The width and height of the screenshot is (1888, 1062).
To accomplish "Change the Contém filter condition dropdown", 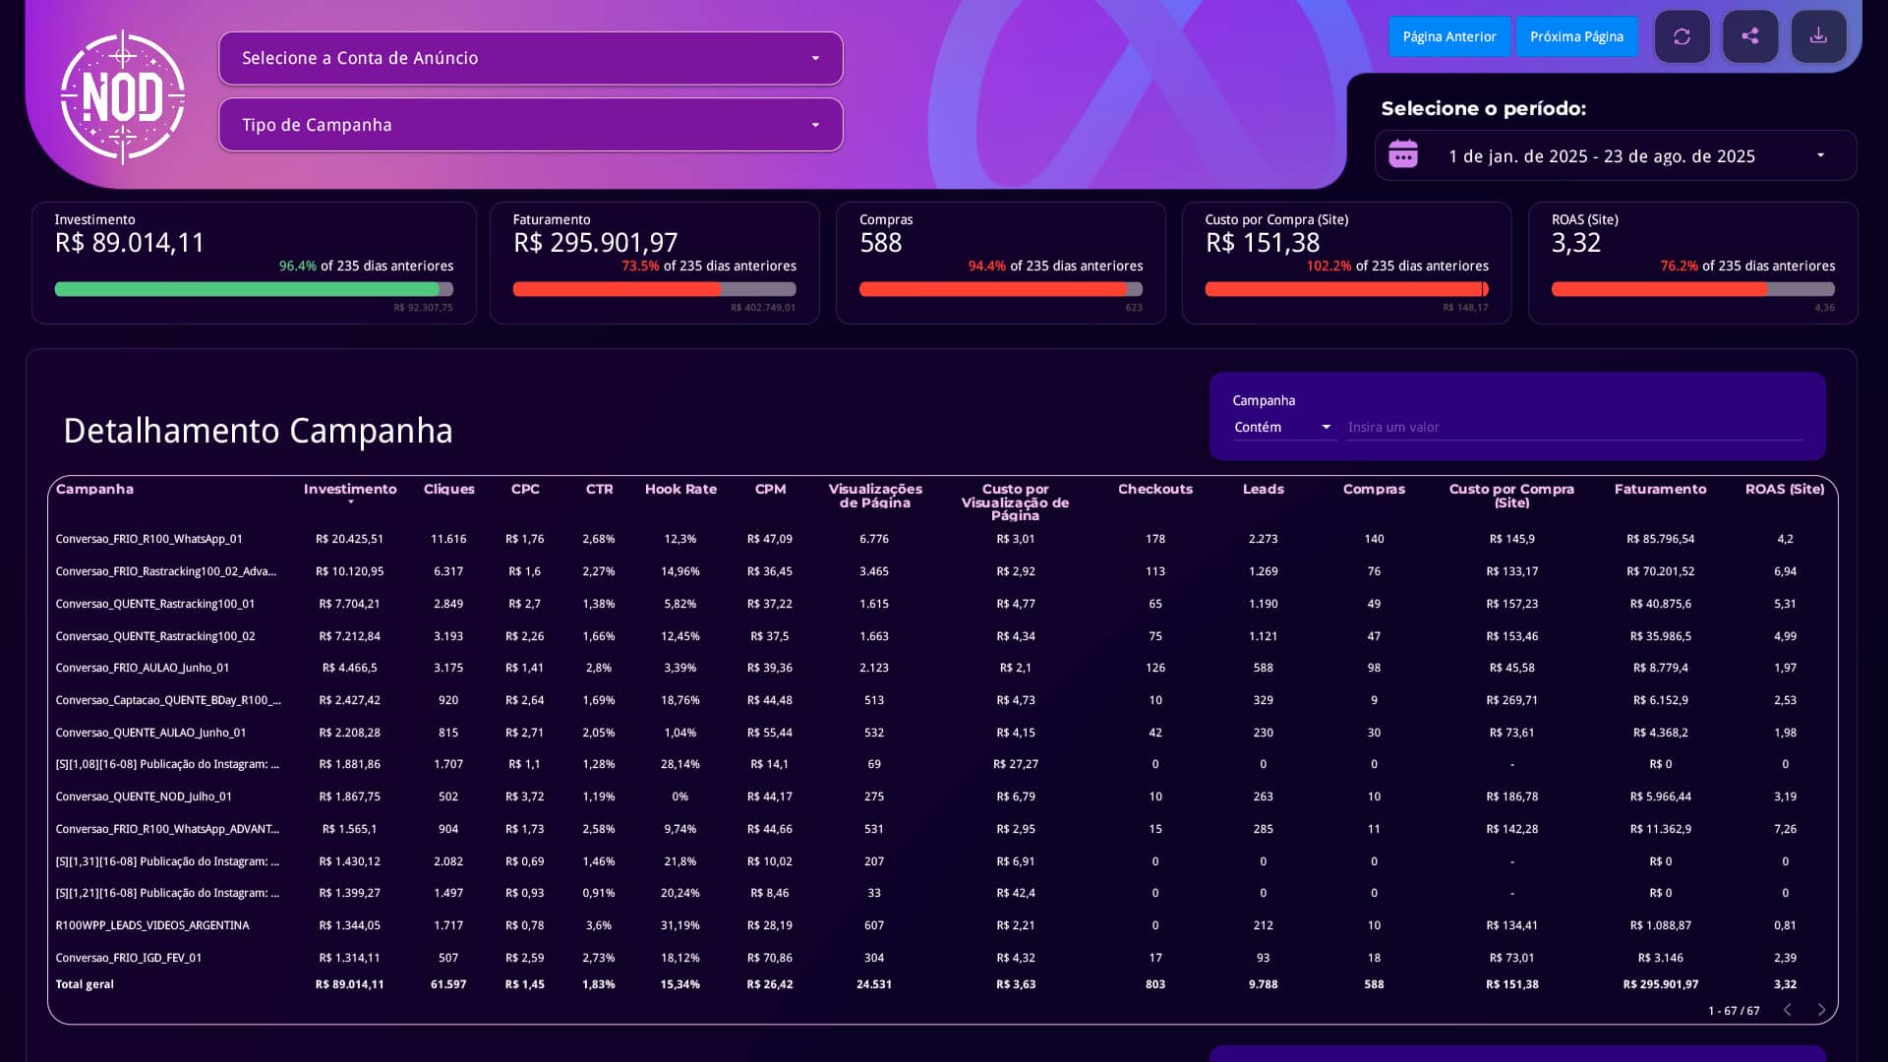I will [1283, 427].
